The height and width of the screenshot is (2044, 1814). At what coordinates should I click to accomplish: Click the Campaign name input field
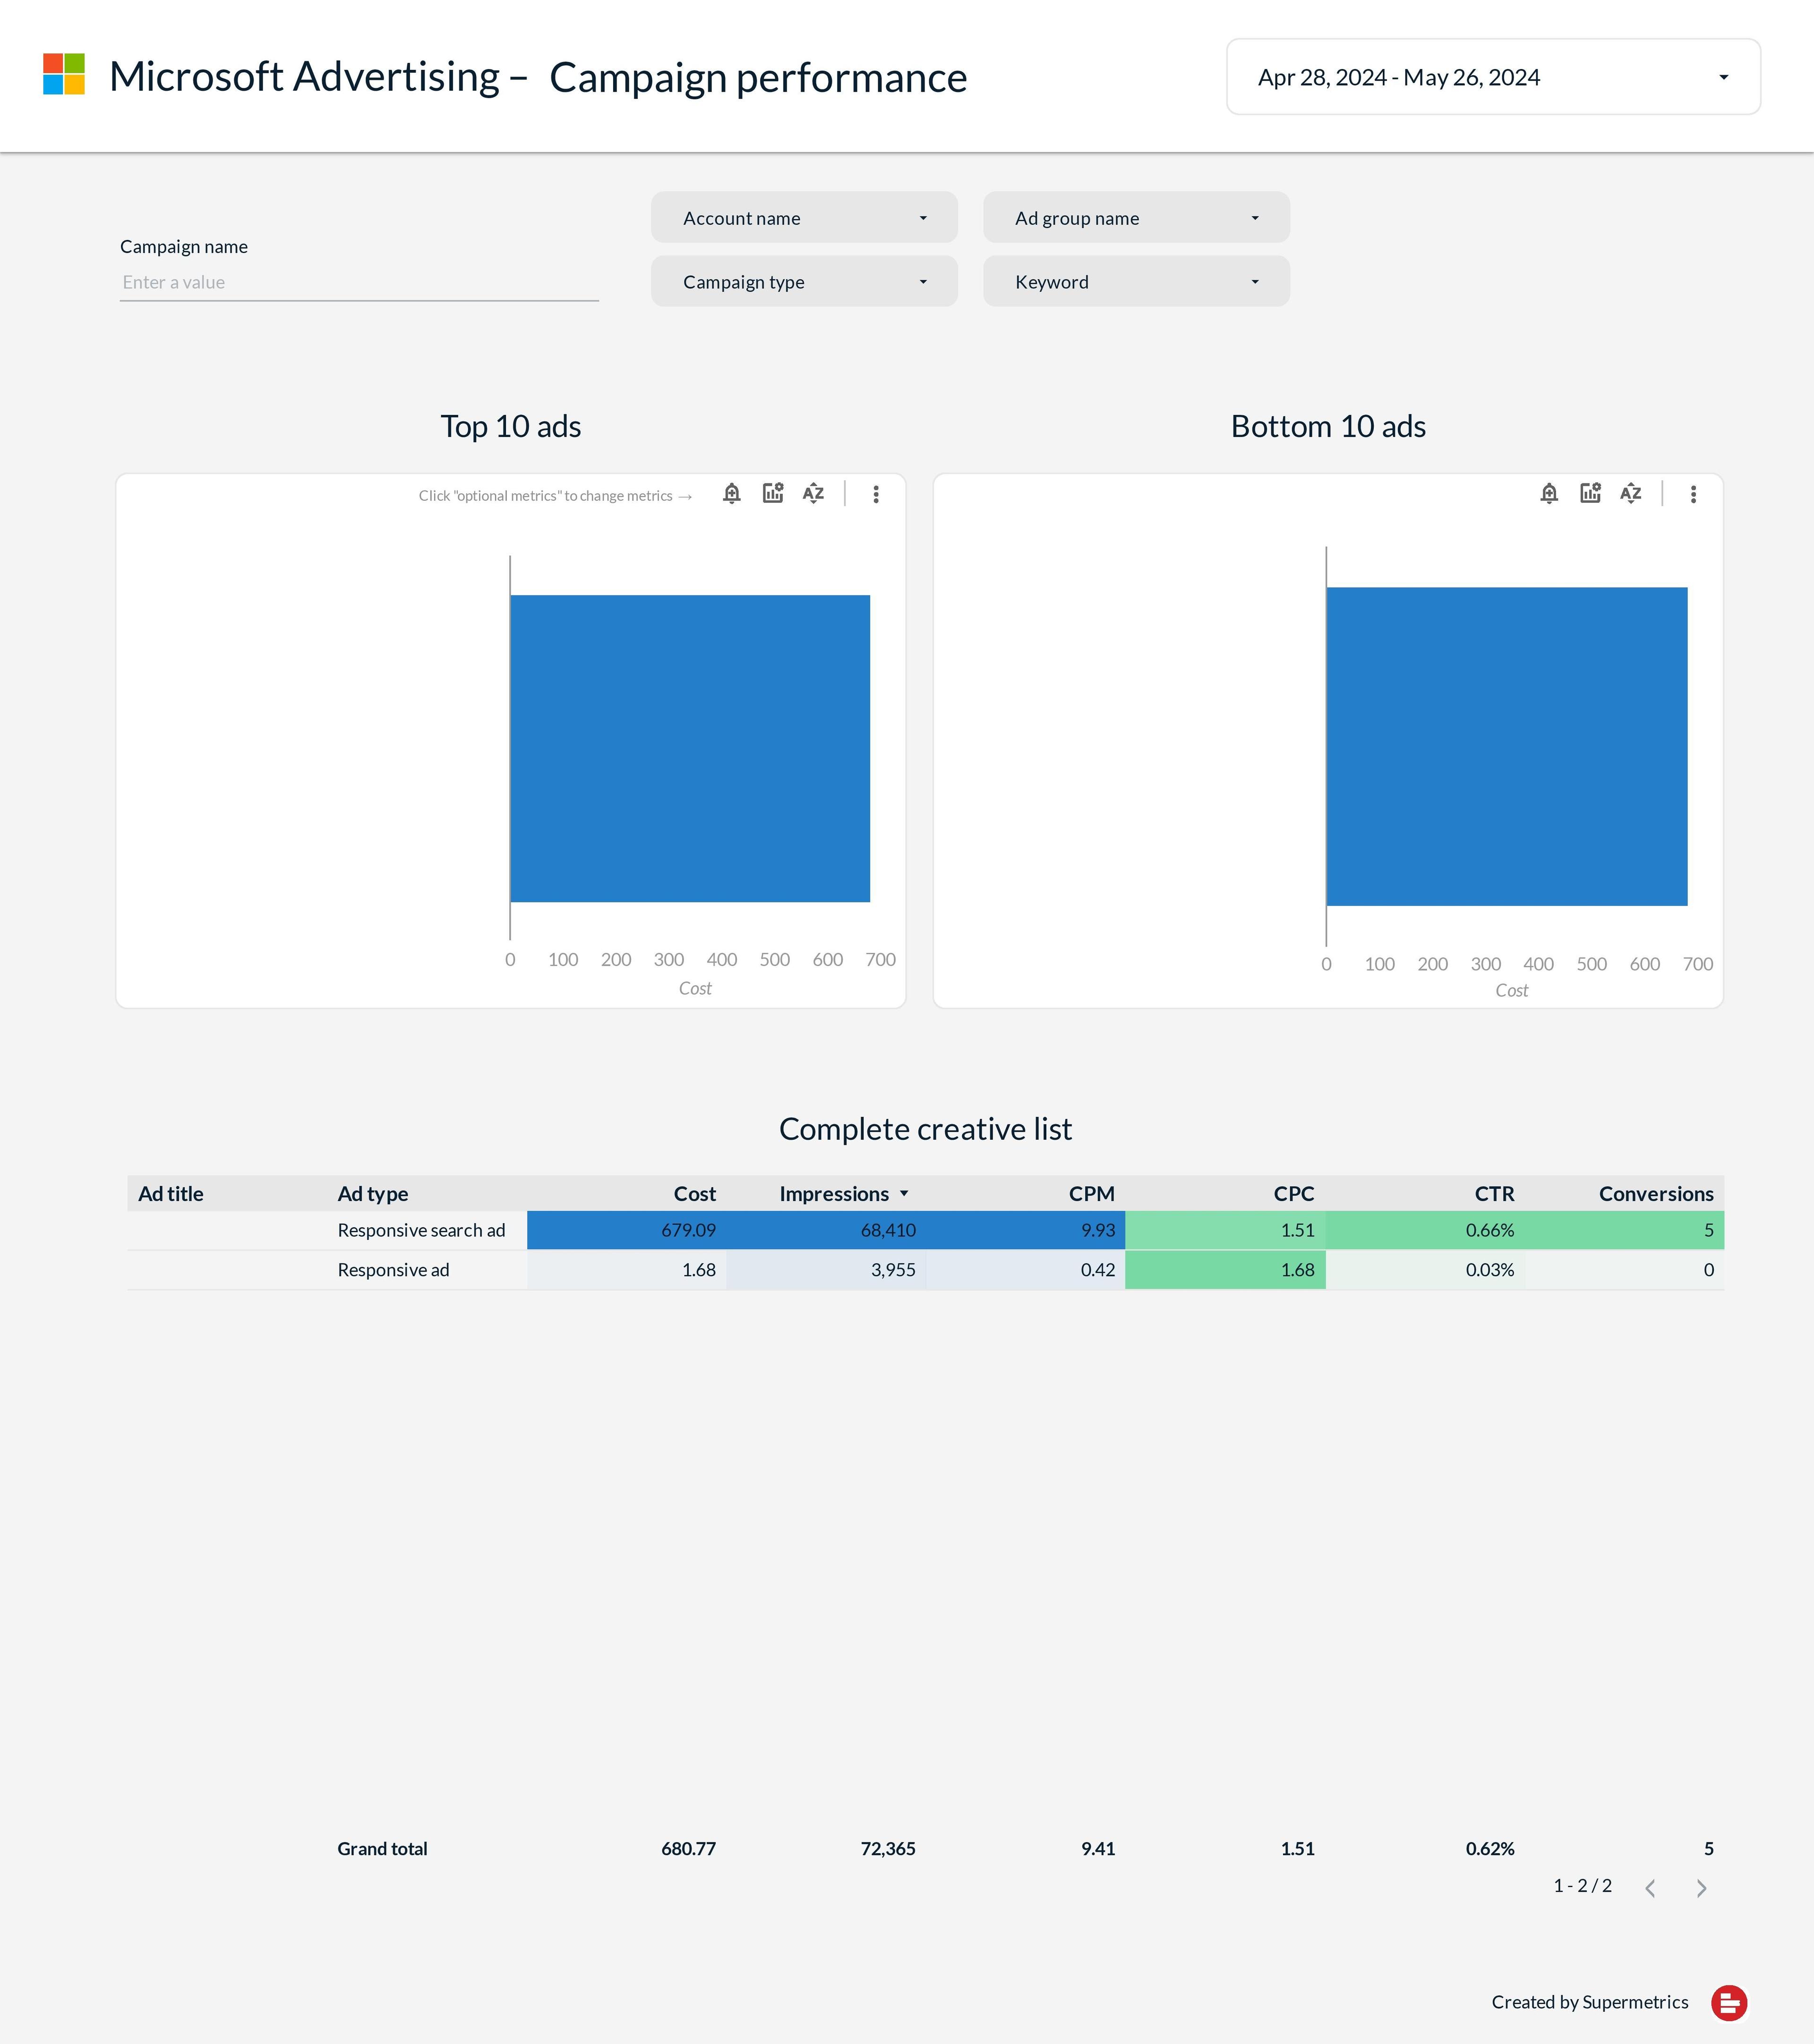tap(359, 283)
